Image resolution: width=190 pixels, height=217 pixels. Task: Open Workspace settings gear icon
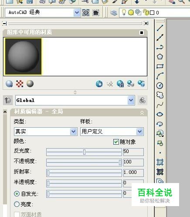[x=86, y=13]
